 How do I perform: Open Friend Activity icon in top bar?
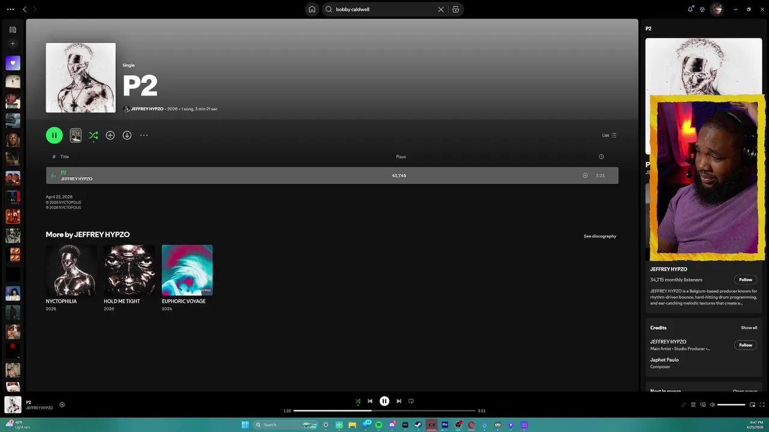pyautogui.click(x=702, y=9)
